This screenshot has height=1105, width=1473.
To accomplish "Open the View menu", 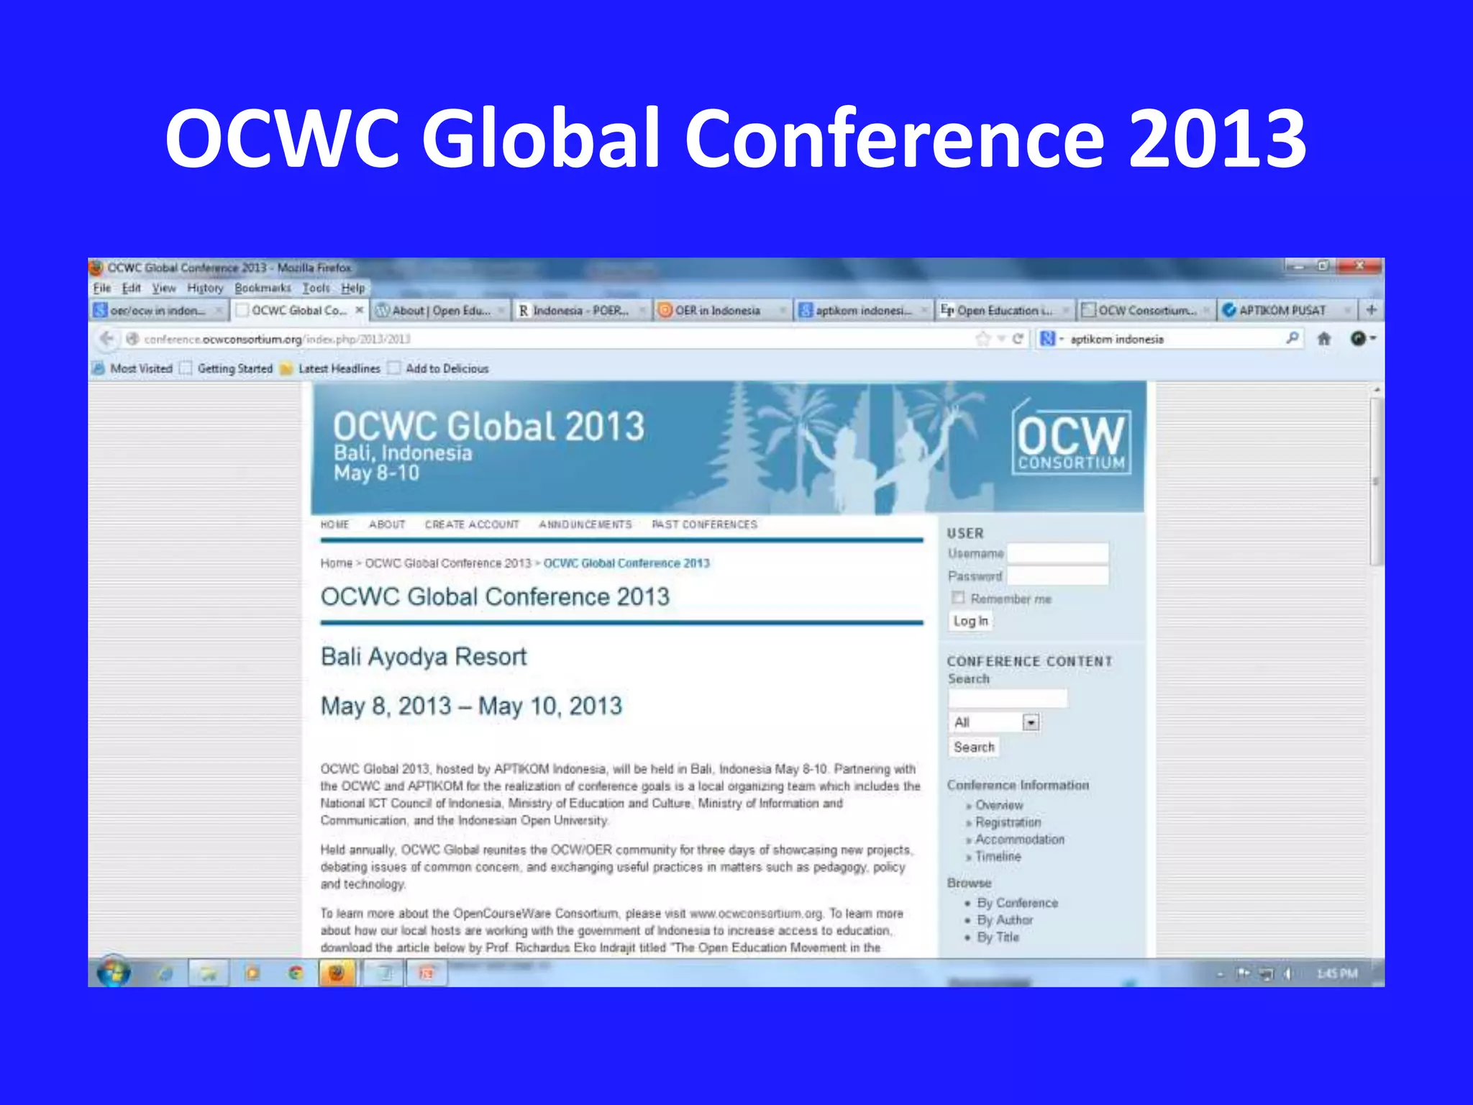I will point(164,288).
